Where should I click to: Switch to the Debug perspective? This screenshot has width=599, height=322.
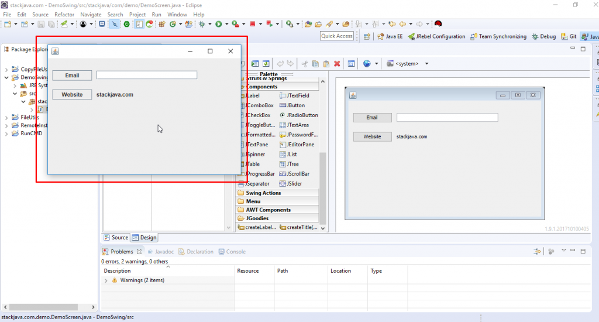coord(544,36)
